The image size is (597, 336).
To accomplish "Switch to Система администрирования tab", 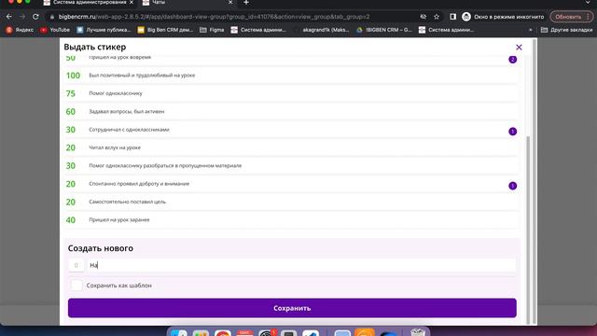I will (x=90, y=2).
